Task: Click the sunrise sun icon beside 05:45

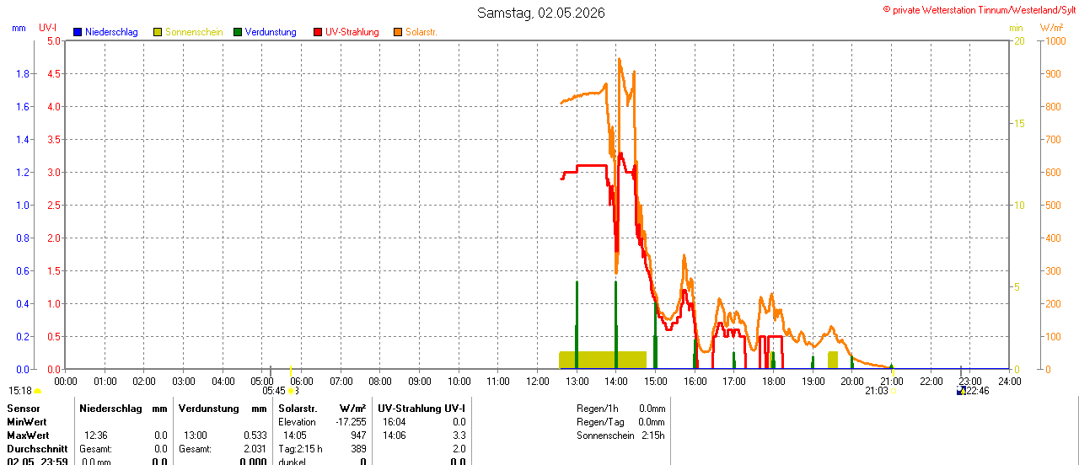Action: click(x=290, y=391)
